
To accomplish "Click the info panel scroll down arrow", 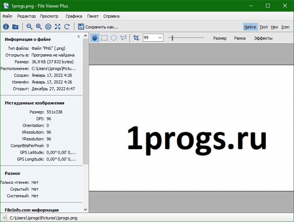I will (86, 210).
